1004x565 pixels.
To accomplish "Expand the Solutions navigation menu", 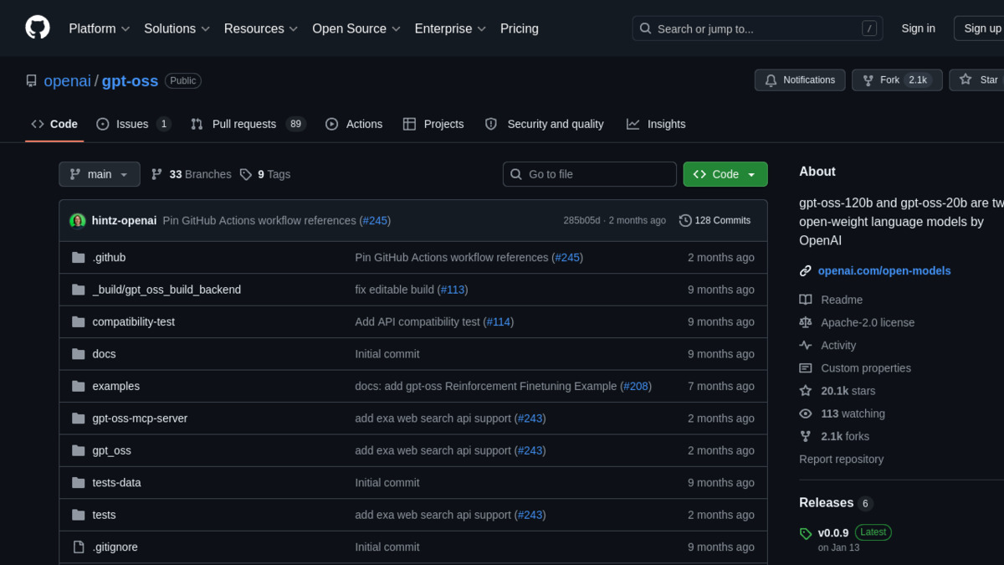I will 177,28.
